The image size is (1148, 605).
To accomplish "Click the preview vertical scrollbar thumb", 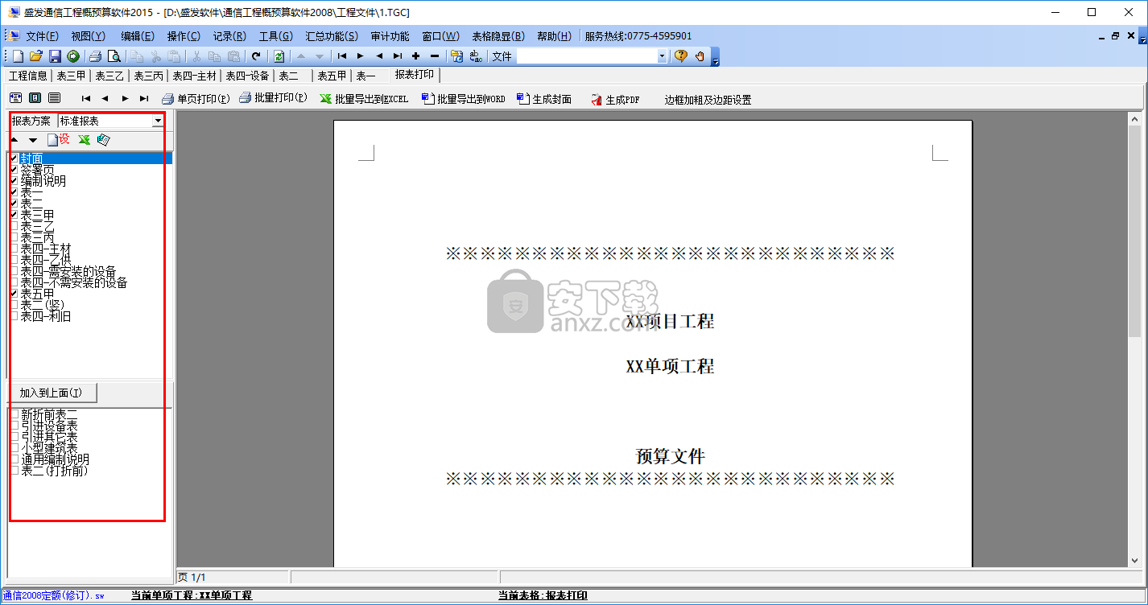I will click(1134, 230).
